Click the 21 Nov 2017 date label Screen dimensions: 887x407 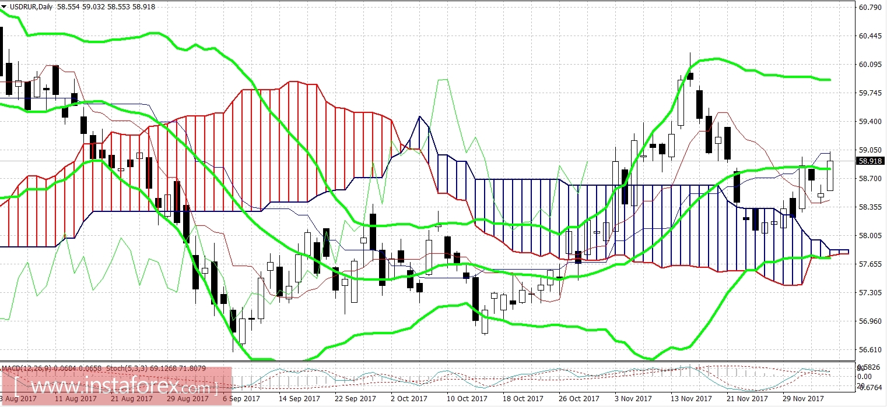click(748, 399)
